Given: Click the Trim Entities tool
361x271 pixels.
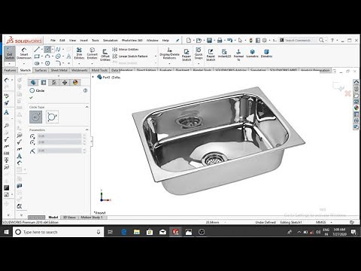Looking at the screenshot, I should pos(79,53).
